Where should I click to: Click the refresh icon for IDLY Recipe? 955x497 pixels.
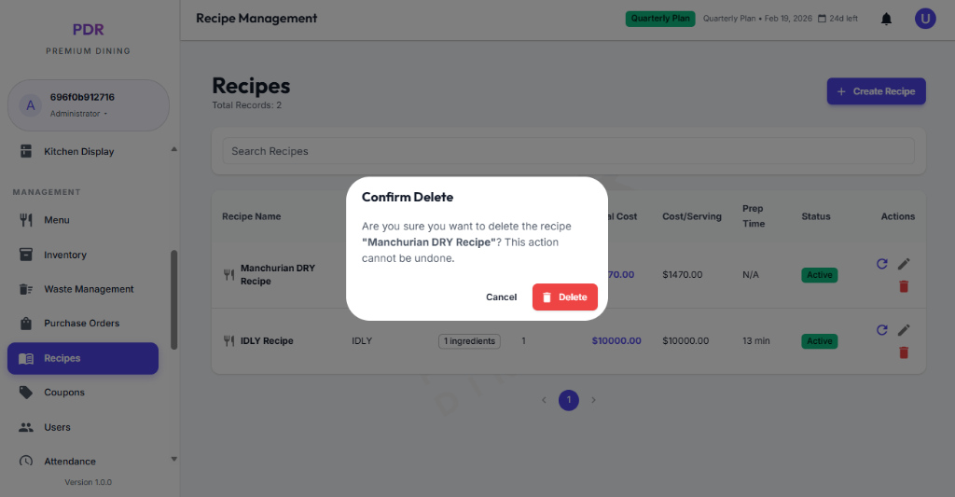[882, 330]
